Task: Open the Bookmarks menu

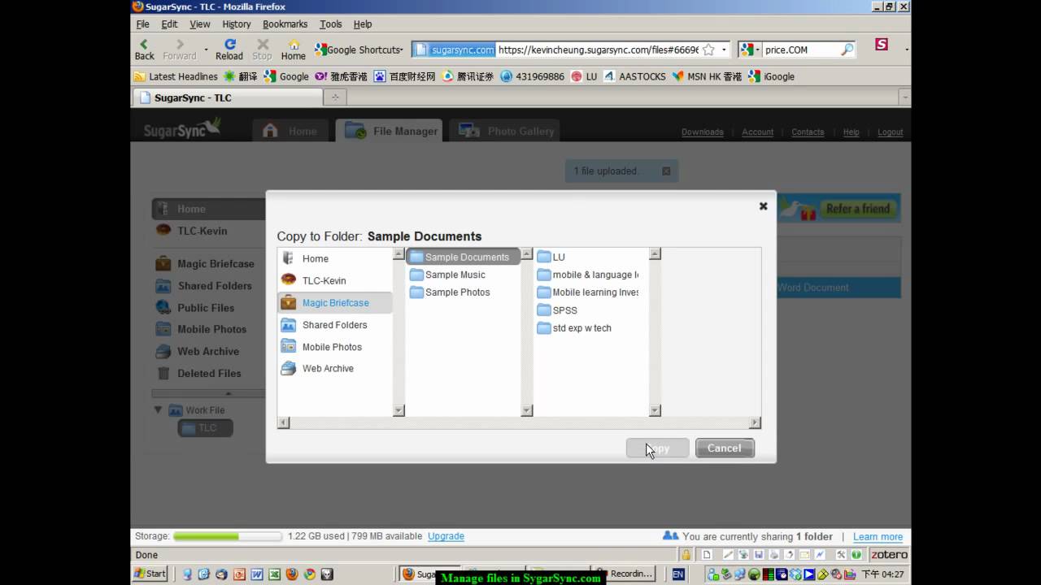Action: tap(285, 24)
